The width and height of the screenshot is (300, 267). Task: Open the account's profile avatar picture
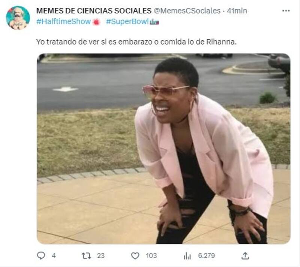pos(18,18)
